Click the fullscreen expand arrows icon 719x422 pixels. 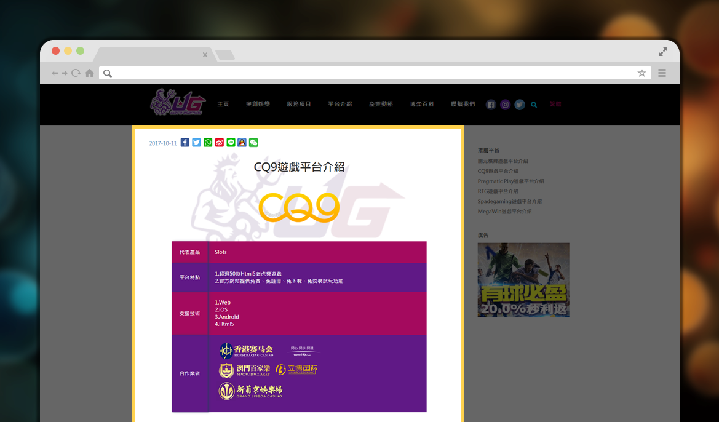click(x=663, y=52)
